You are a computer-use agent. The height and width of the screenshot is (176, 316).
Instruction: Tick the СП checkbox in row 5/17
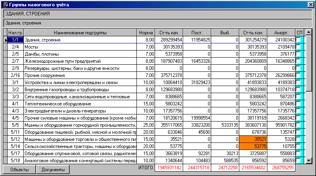(x=298, y=154)
